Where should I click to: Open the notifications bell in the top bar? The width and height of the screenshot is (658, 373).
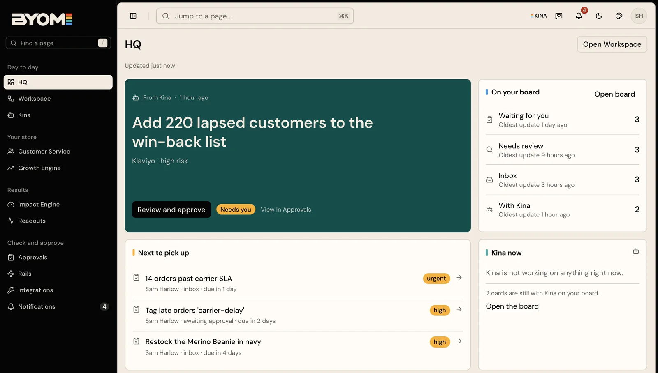click(579, 16)
